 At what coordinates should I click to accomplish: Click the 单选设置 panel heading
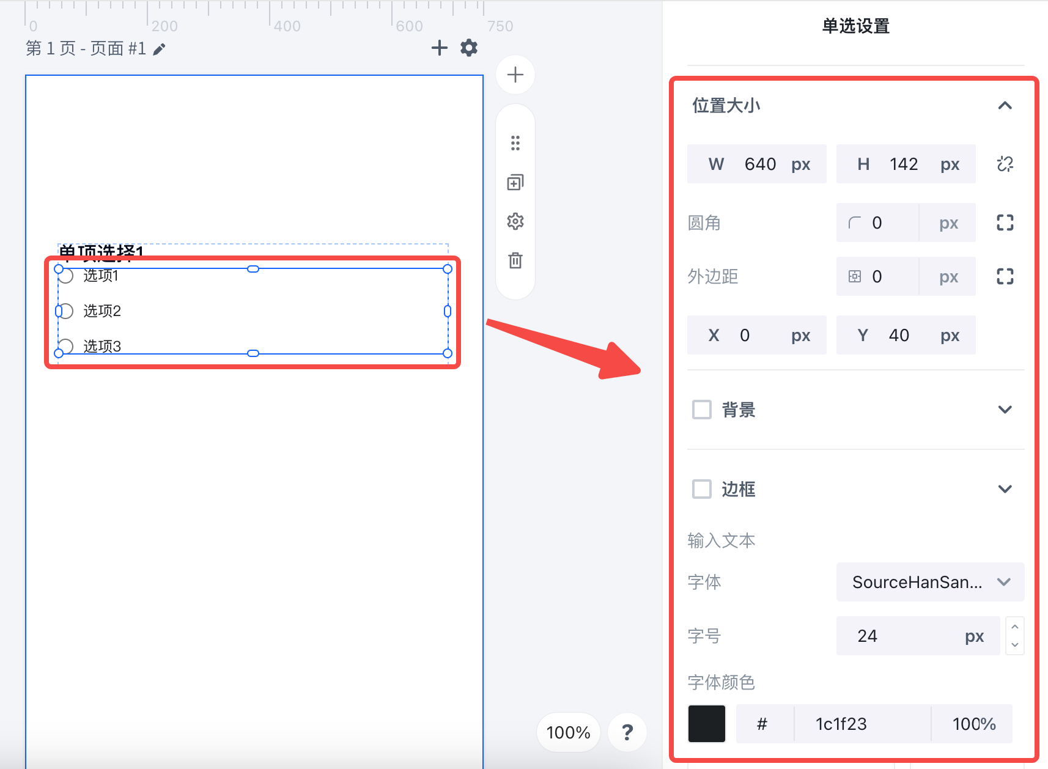(x=856, y=26)
